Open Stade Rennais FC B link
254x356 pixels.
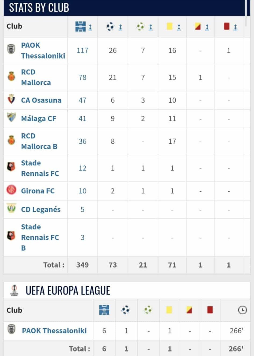(40, 237)
